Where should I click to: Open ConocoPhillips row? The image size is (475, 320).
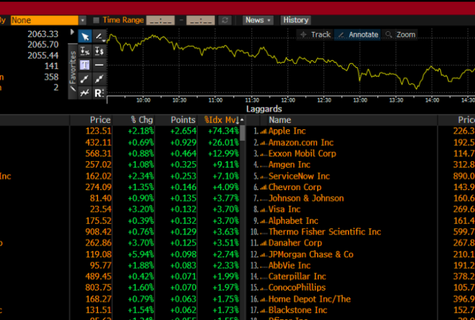point(297,287)
